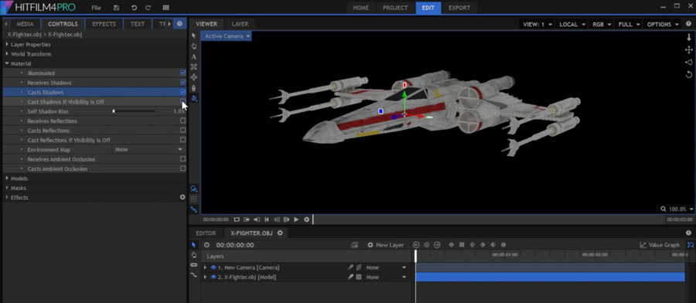Image resolution: width=696 pixels, height=303 pixels.
Task: Open the VIEW: 1 dropdown
Action: point(537,25)
